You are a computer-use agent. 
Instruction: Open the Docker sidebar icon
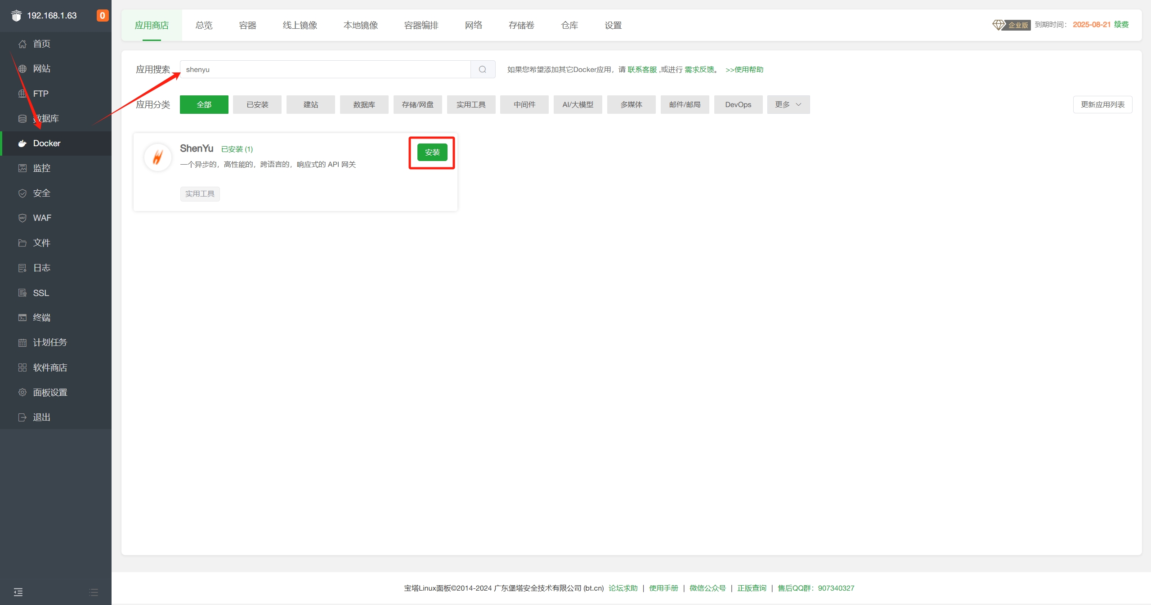pos(22,143)
